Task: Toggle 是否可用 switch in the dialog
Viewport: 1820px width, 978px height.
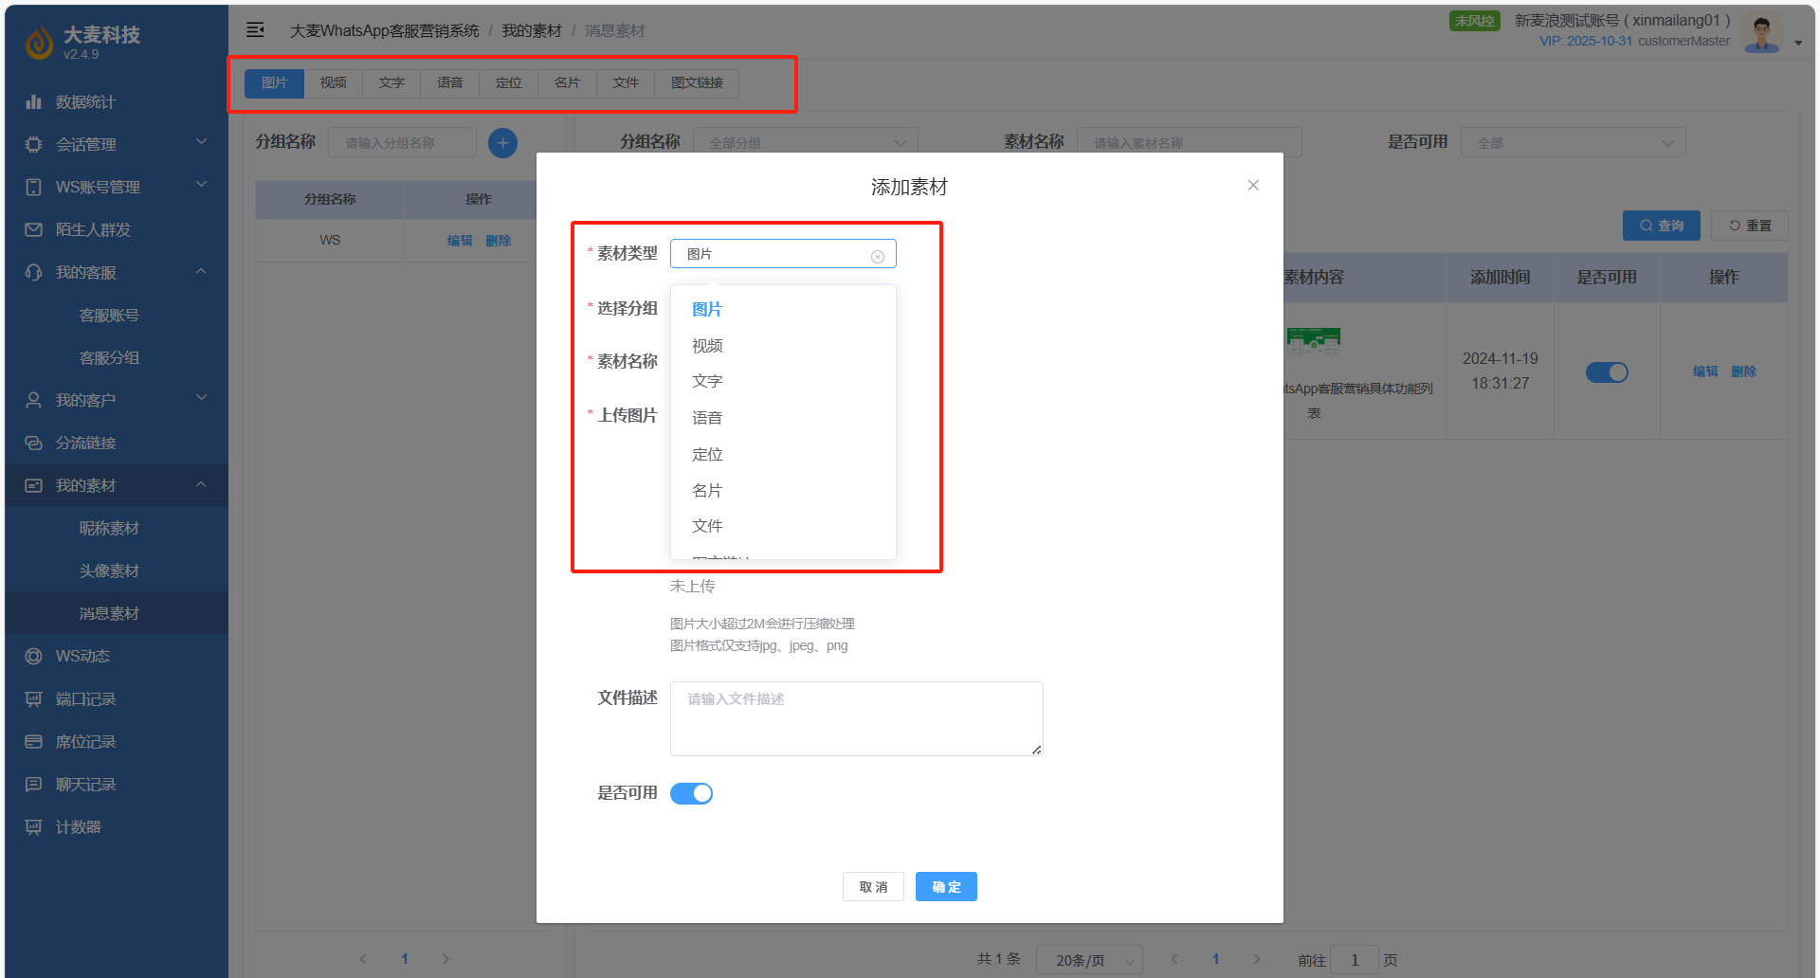Action: click(x=691, y=793)
